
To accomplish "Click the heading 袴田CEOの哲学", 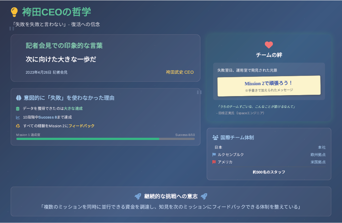I will tap(56, 12).
